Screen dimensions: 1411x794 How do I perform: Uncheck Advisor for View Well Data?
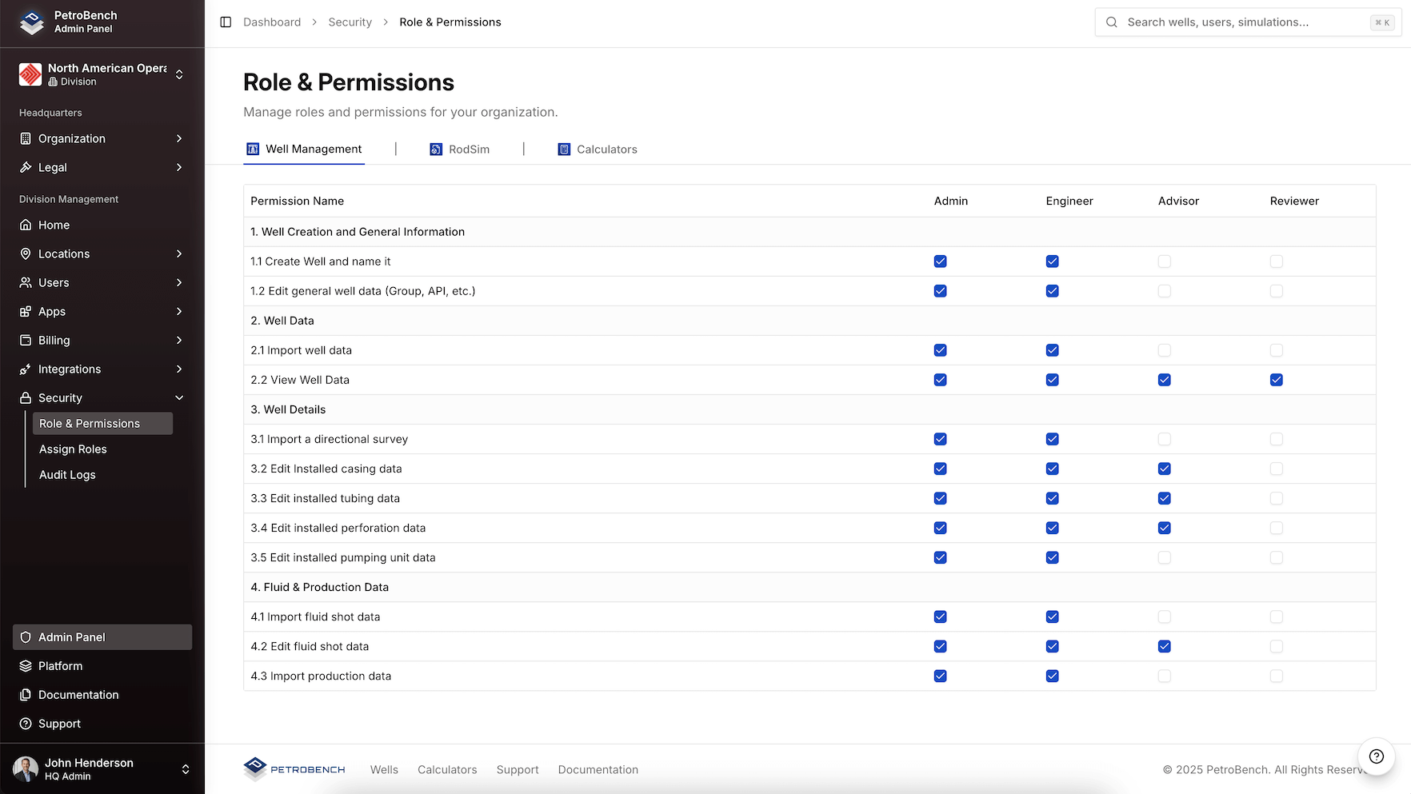pos(1164,380)
